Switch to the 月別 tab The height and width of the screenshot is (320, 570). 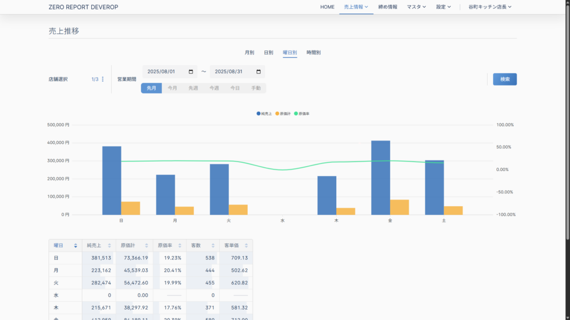coord(249,53)
